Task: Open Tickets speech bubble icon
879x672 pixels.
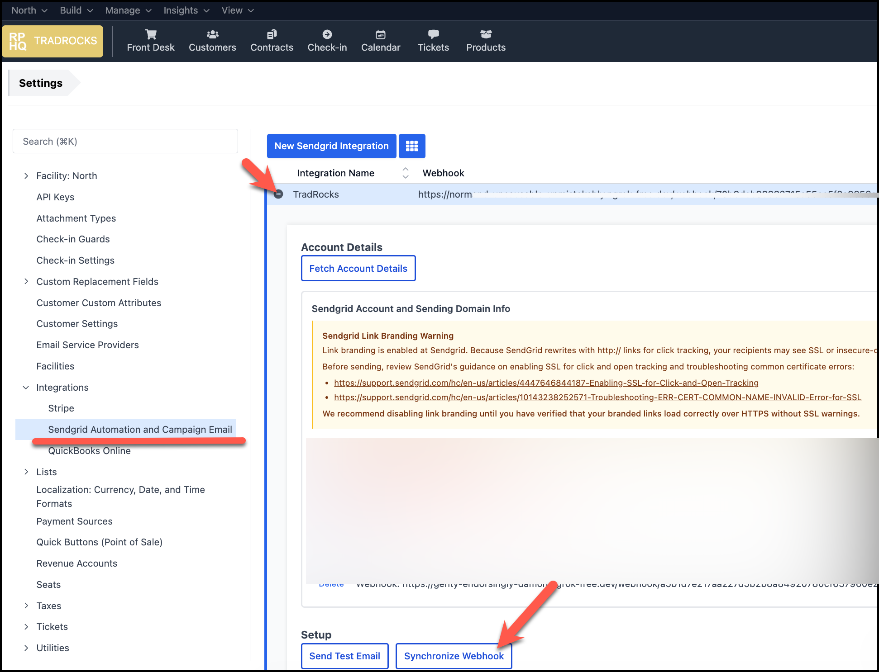Action: point(433,34)
